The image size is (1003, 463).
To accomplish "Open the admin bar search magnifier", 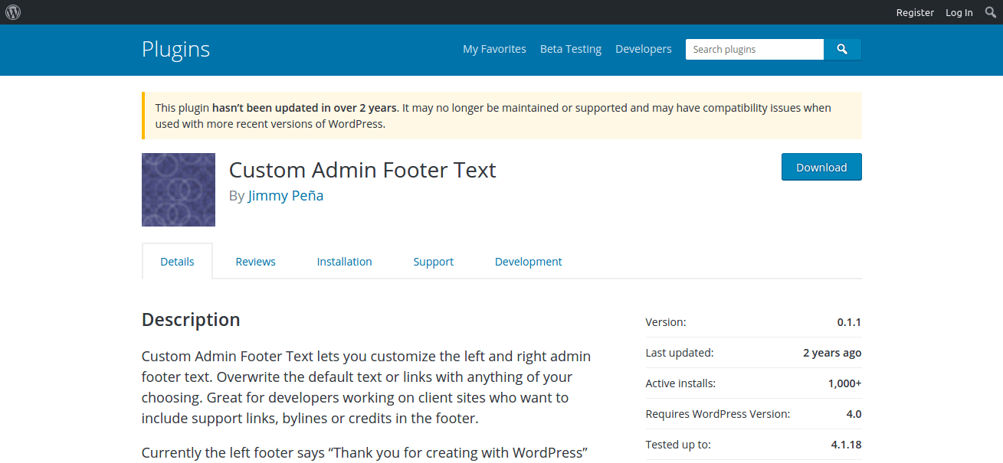I will pos(990,12).
